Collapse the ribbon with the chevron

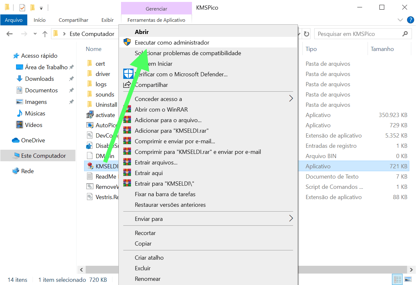401,20
